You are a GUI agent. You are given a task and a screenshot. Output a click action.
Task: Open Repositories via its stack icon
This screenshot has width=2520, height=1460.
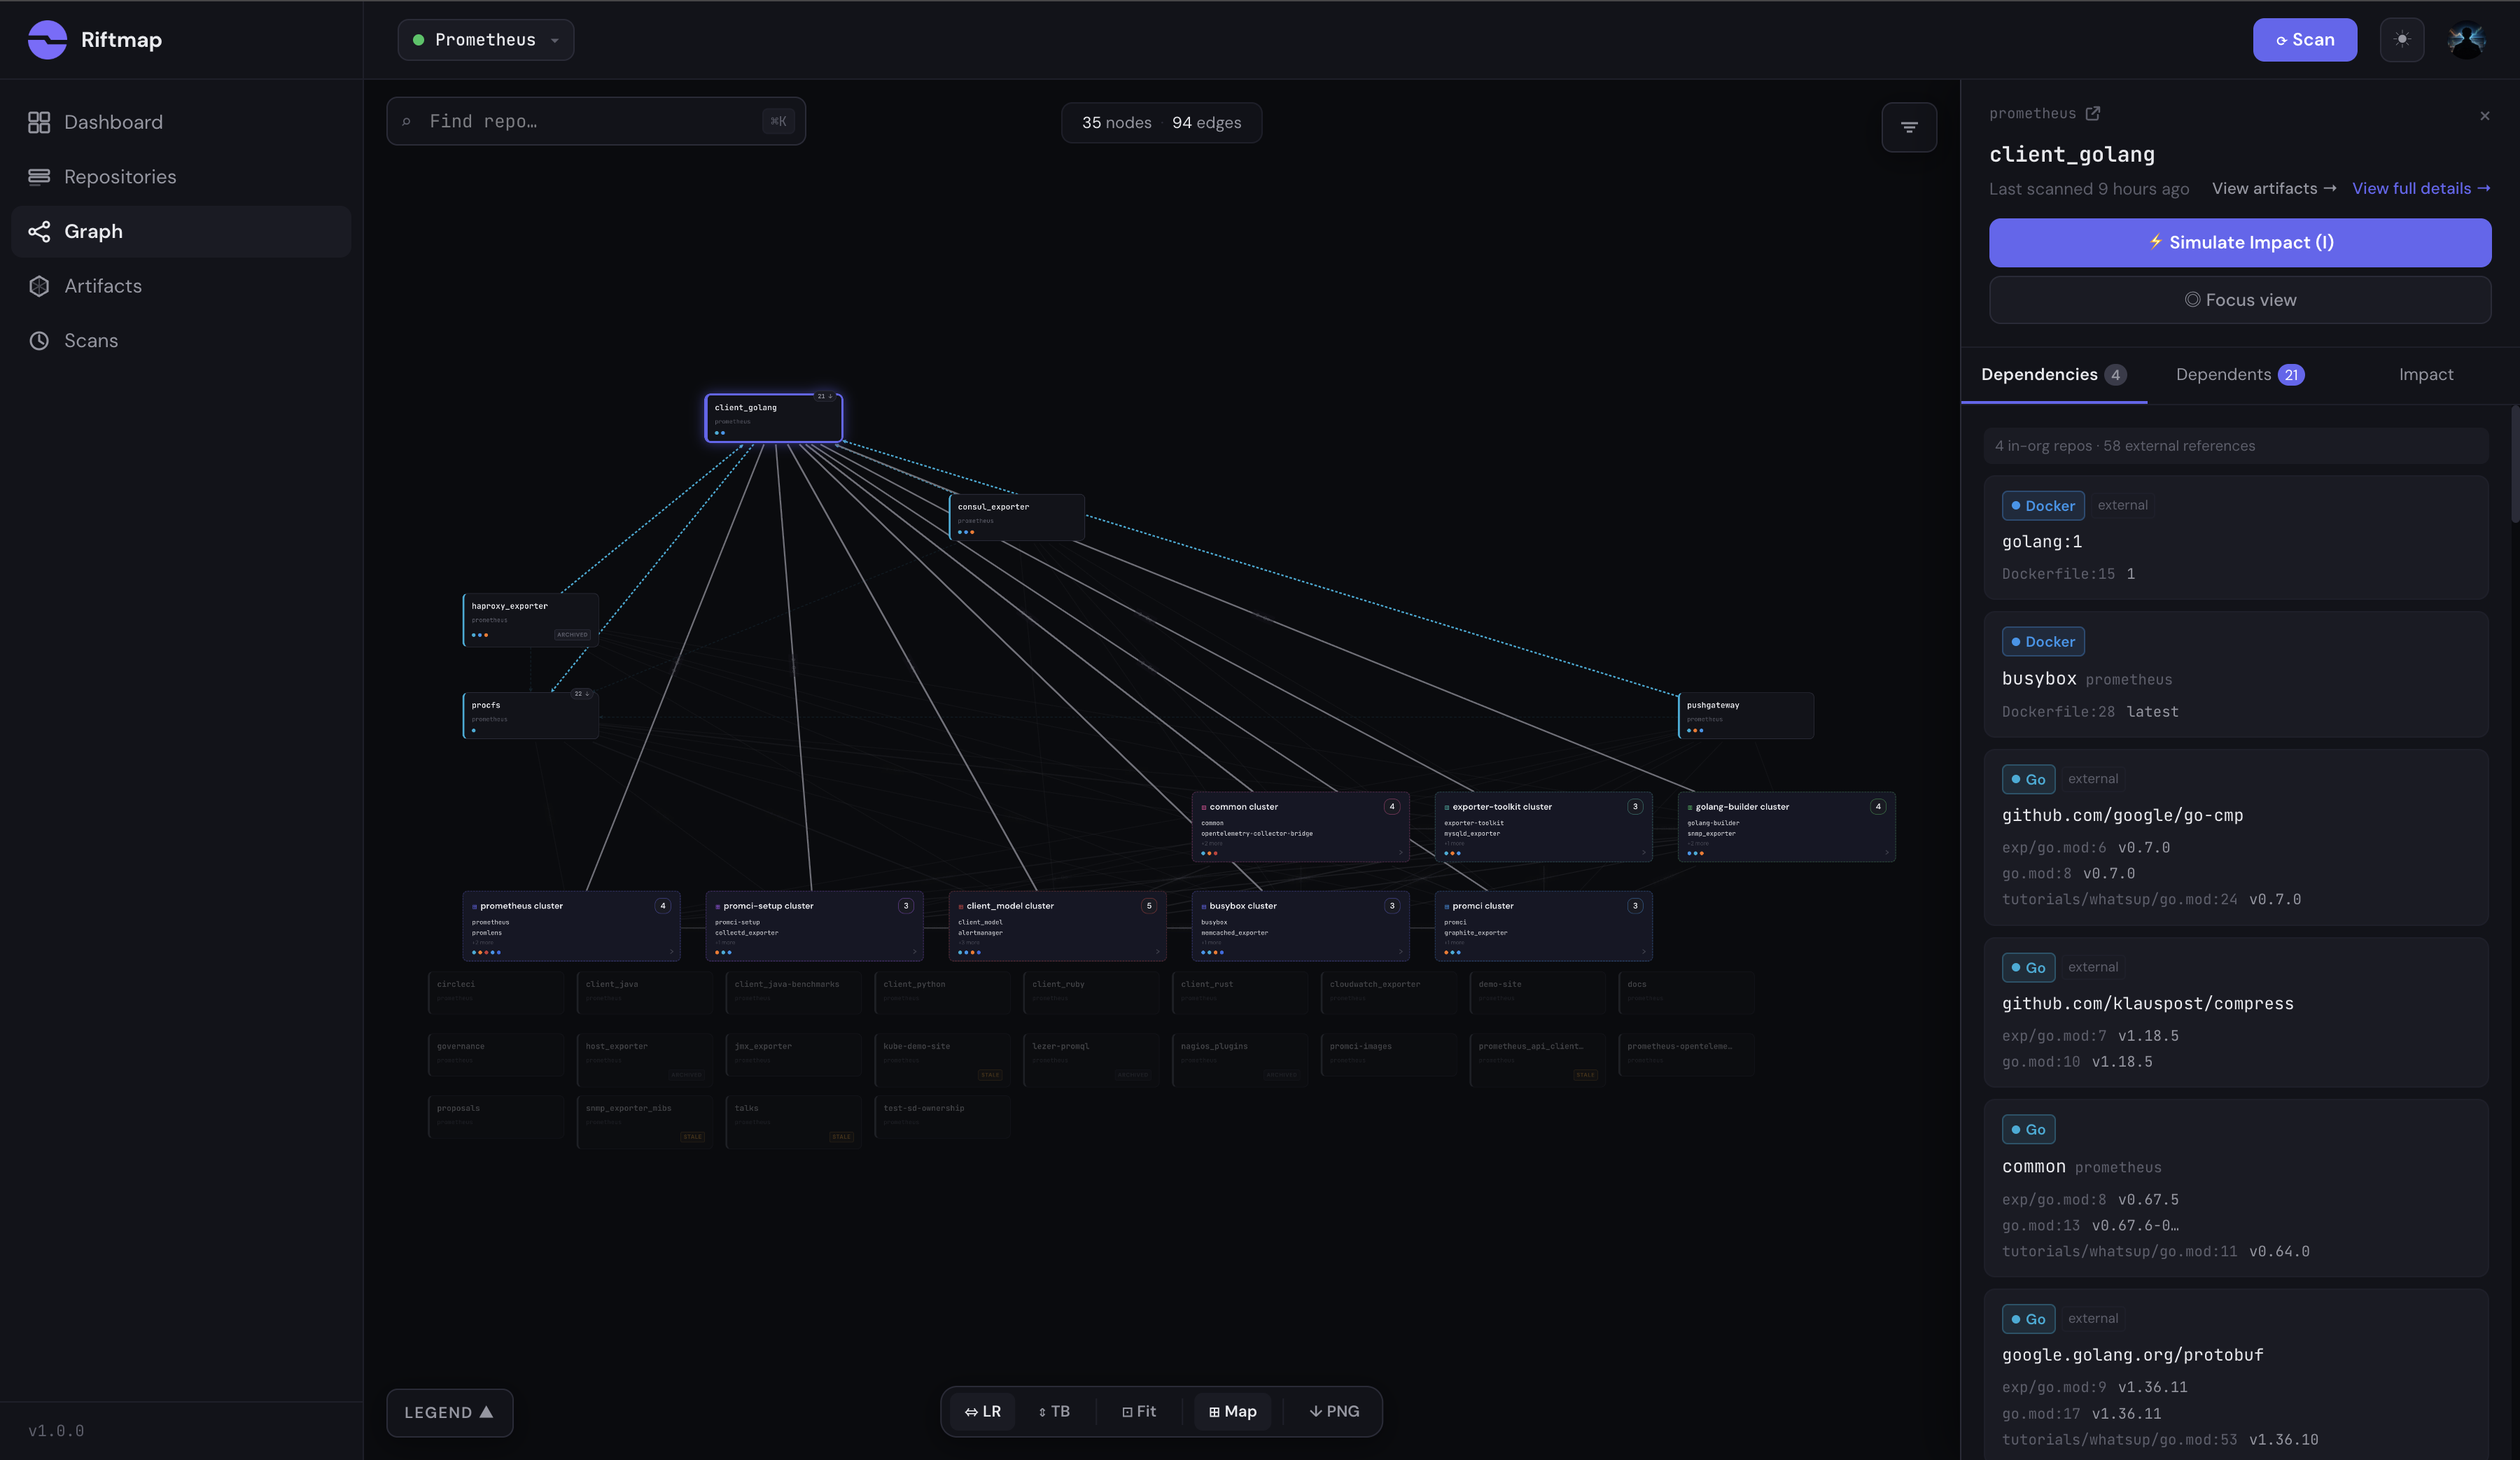39,177
